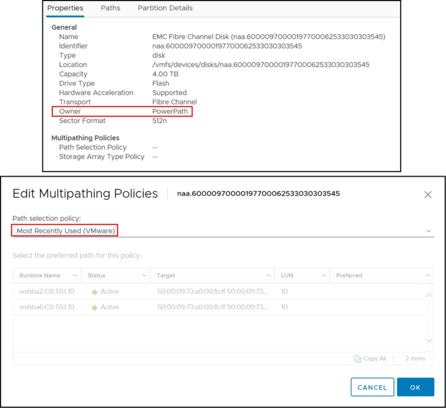Click the Storage Array Type Policy label
Viewport: 446px width, 408px height.
click(102, 156)
